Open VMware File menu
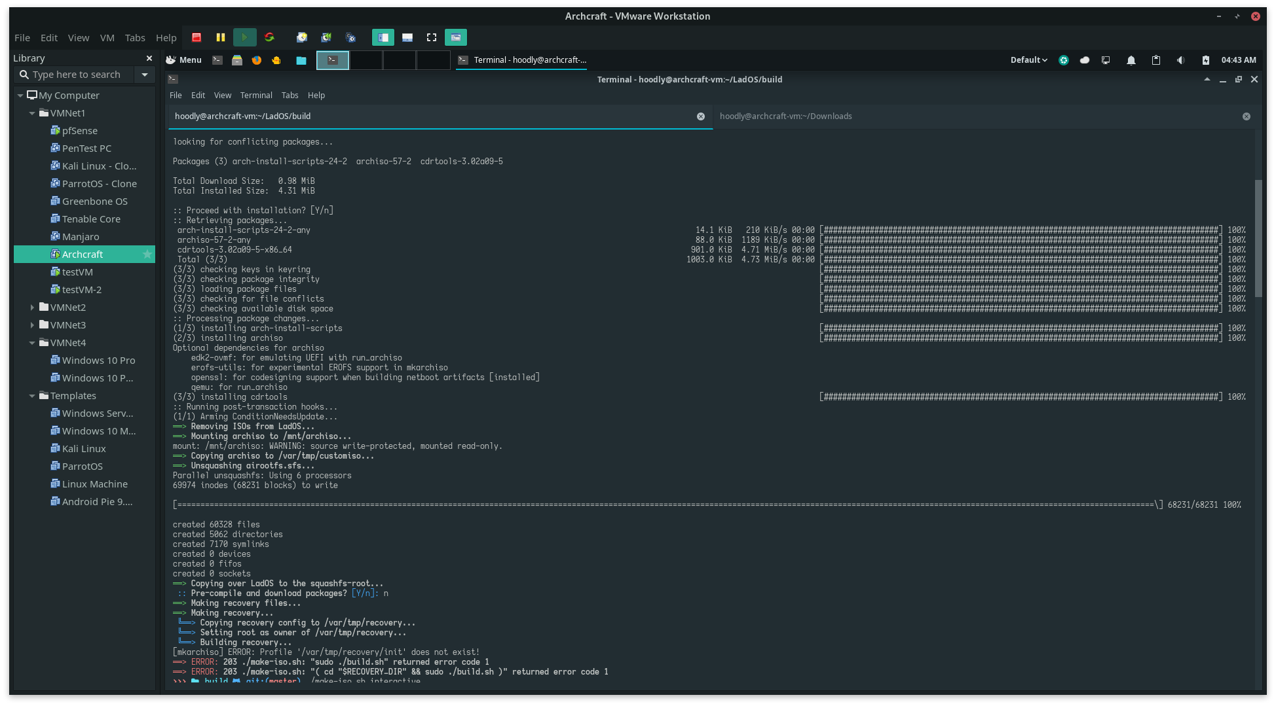Image resolution: width=1276 pixels, height=706 pixels. point(22,38)
